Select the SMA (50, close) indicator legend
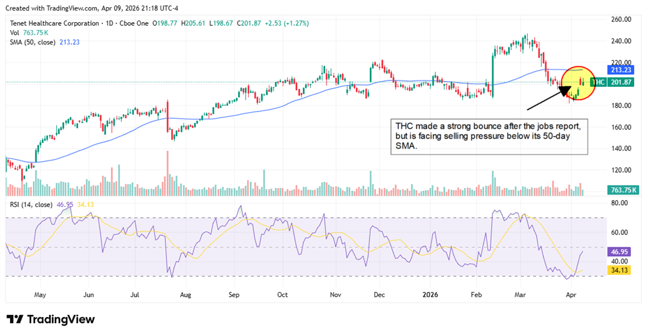 [x=36, y=42]
